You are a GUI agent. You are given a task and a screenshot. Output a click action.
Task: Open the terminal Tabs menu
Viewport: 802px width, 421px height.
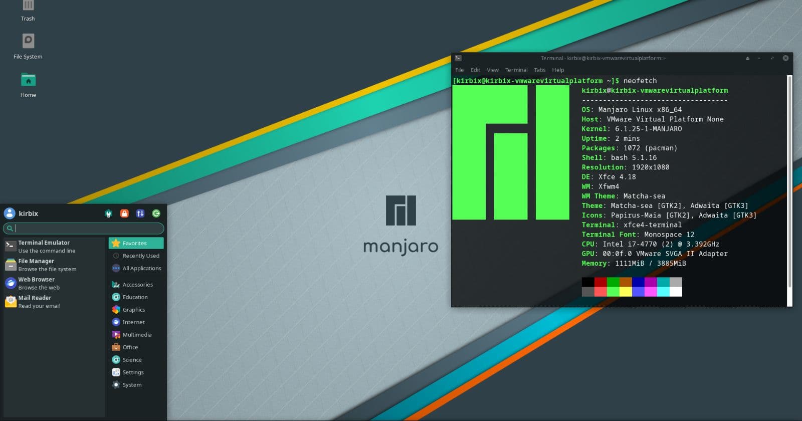coord(540,70)
